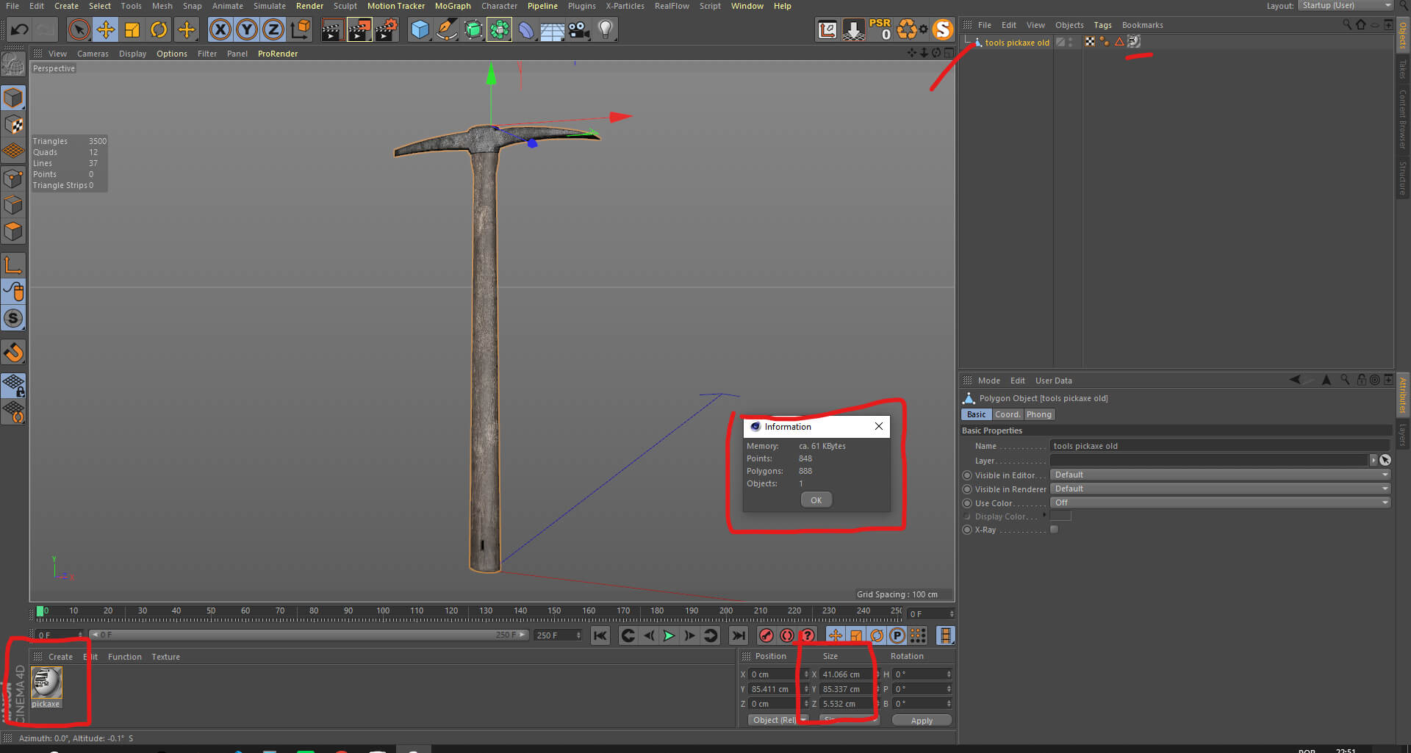Switch to the Coord. tab
Screen dimensions: 1411x753
click(1007, 415)
